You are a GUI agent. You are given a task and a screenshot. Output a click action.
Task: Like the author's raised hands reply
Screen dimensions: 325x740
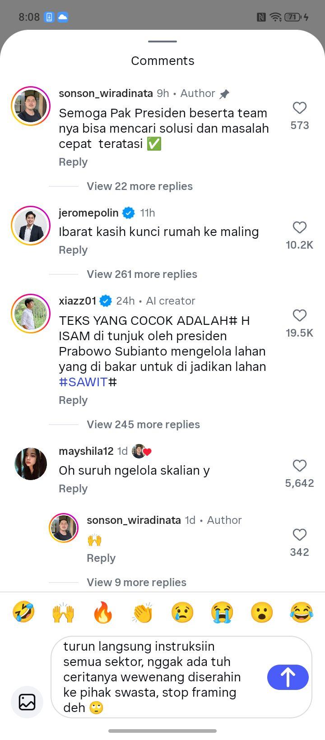click(300, 535)
